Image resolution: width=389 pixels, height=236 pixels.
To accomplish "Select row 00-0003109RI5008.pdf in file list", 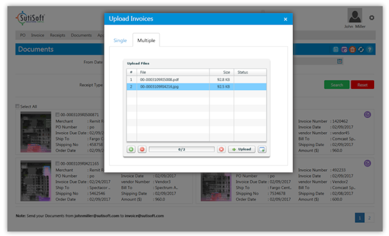I will tap(196, 80).
